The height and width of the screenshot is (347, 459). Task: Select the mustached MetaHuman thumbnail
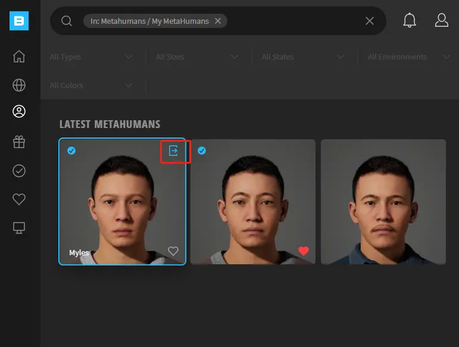[383, 202]
